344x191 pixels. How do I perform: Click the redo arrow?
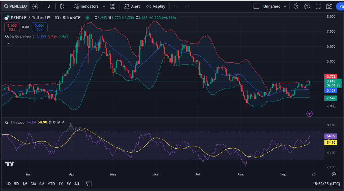click(187, 6)
